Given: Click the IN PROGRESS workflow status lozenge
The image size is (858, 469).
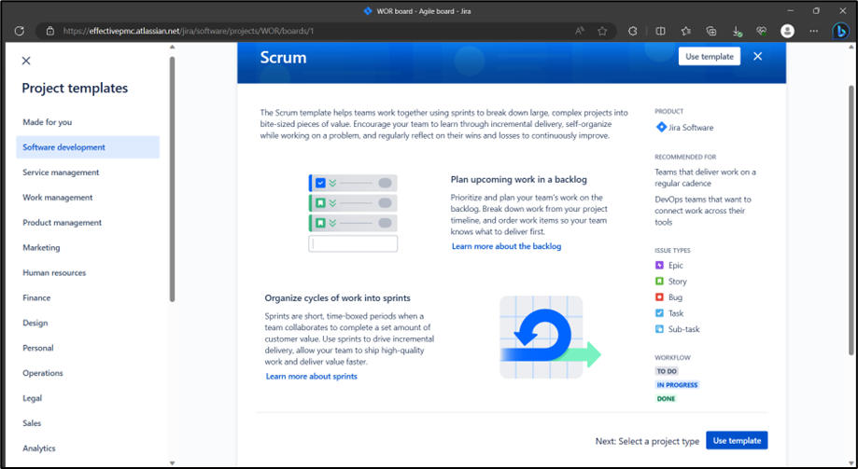Looking at the screenshot, I should (x=678, y=385).
